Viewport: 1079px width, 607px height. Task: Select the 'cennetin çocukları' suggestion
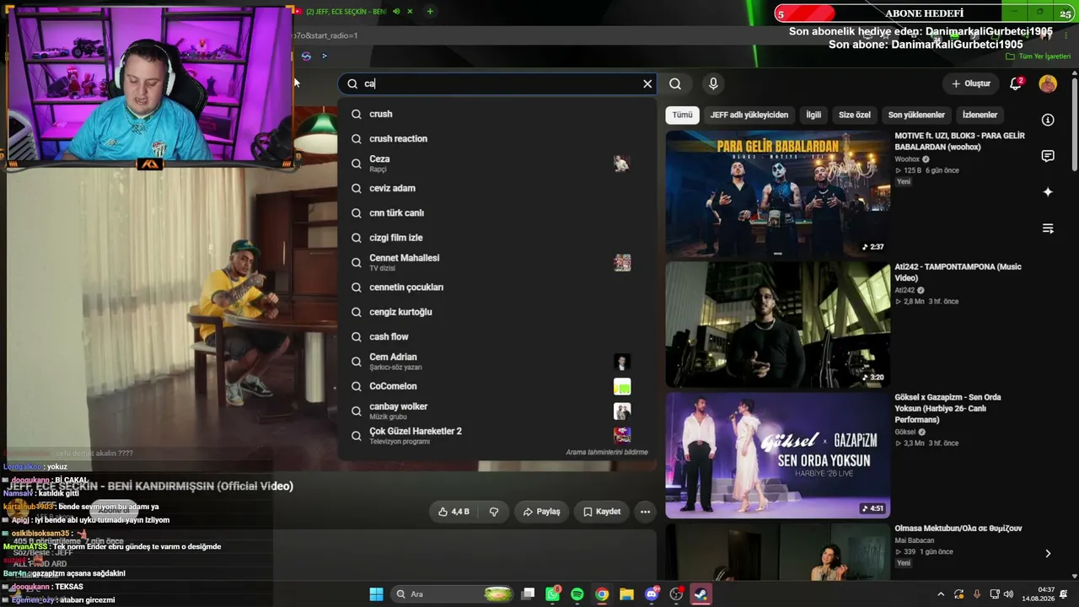(x=497, y=287)
